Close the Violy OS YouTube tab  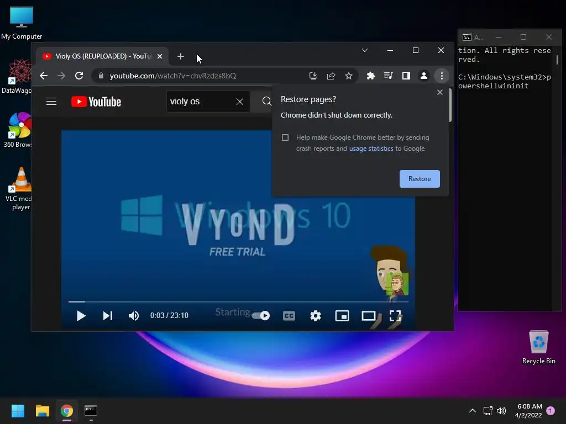pos(160,56)
